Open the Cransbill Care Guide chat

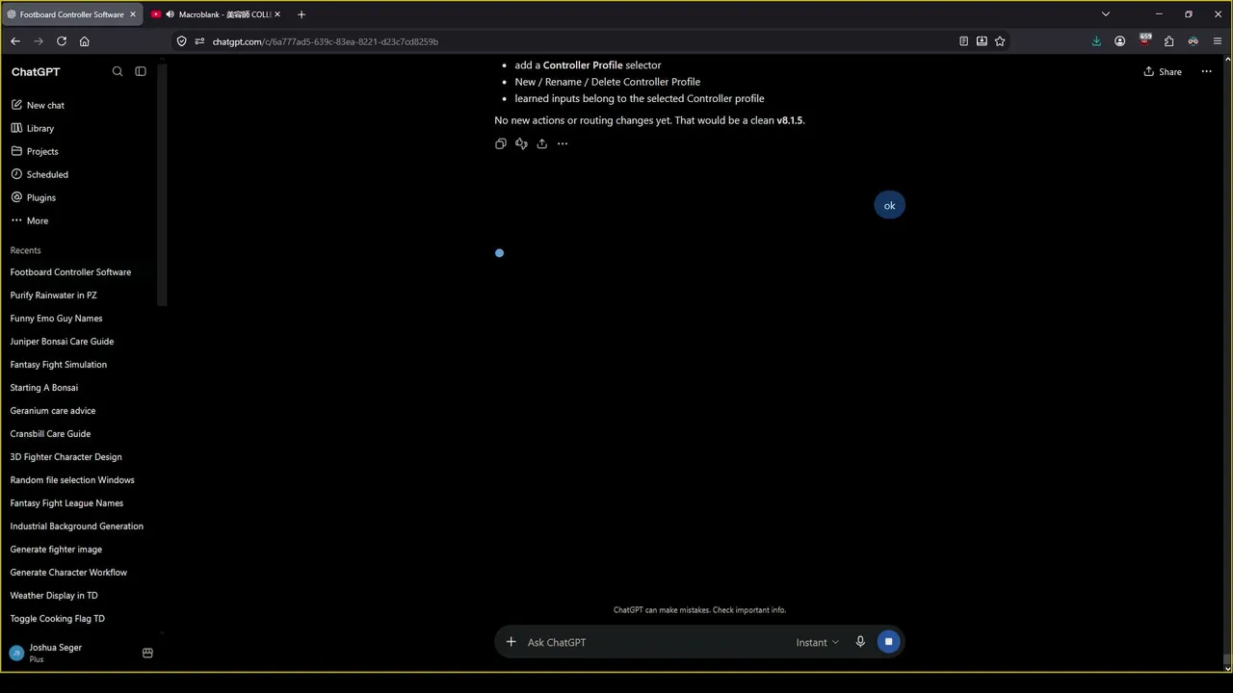tap(51, 434)
